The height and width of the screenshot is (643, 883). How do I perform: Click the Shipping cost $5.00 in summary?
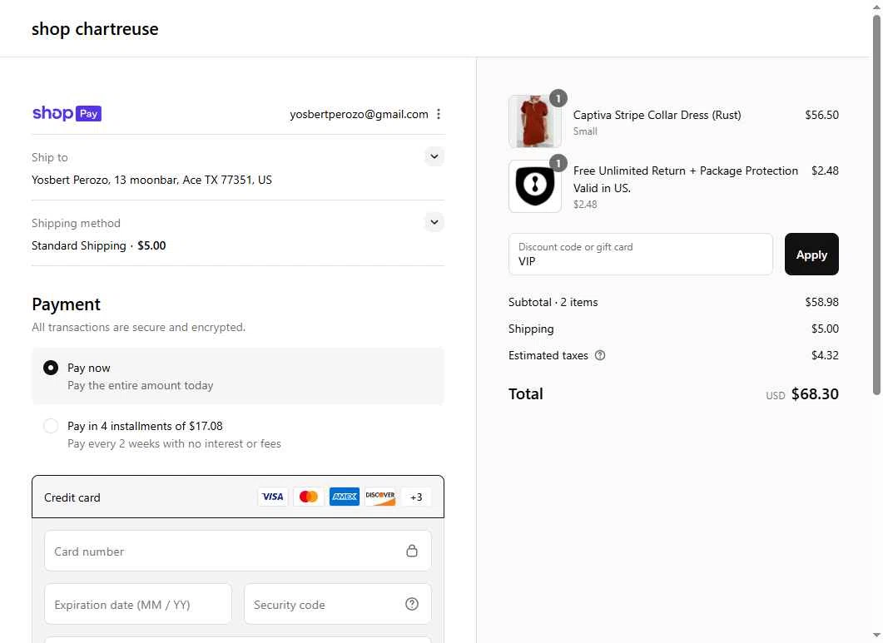825,329
